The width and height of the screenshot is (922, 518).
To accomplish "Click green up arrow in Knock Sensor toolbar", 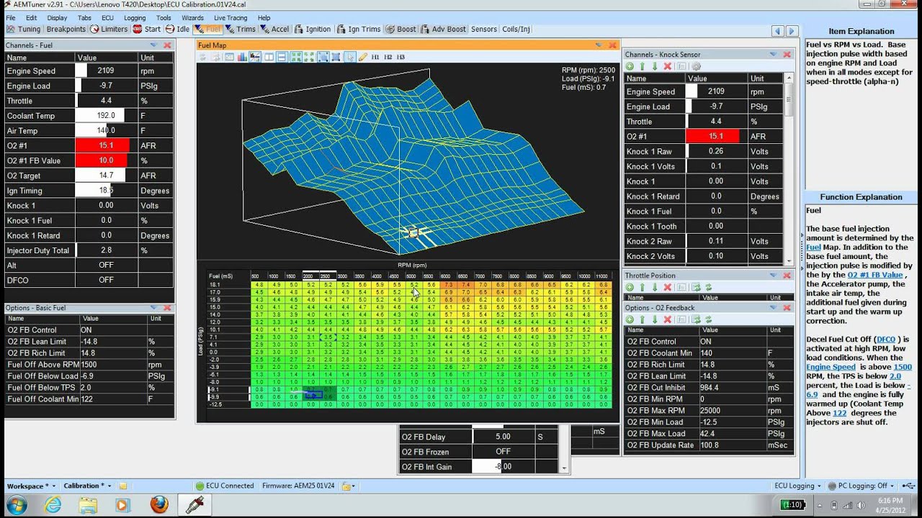I will click(x=642, y=66).
